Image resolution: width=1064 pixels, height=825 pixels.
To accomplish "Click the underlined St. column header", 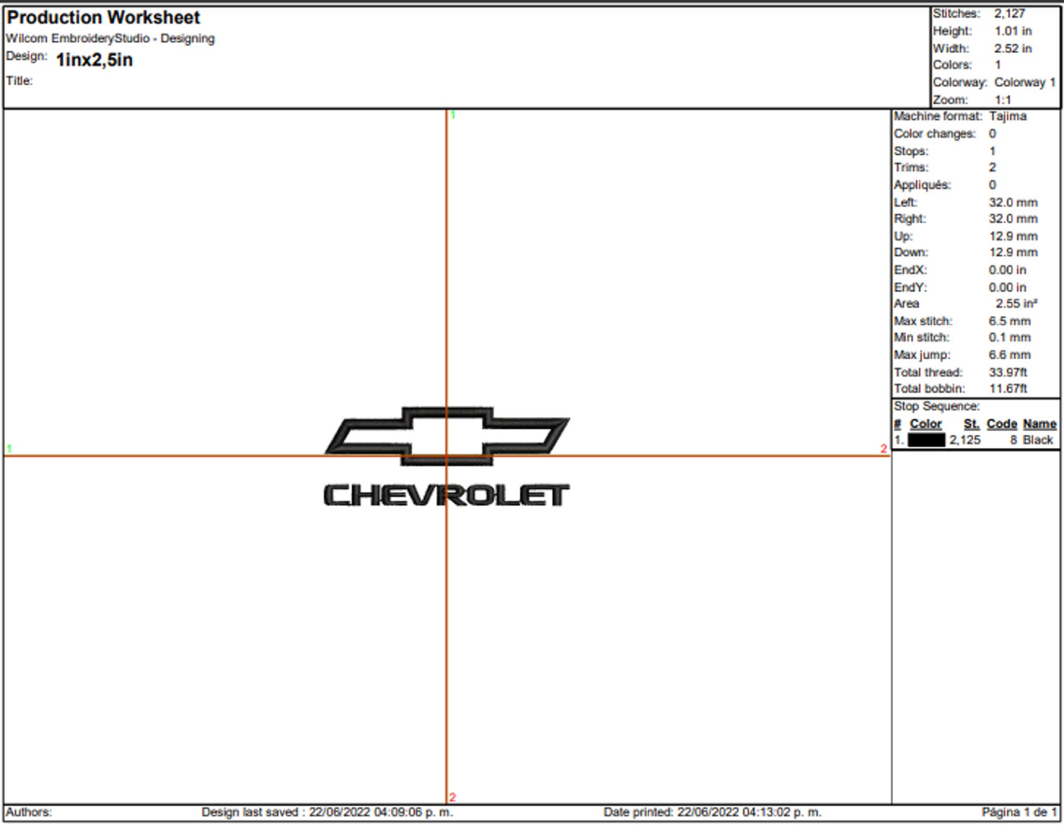I will tap(973, 423).
